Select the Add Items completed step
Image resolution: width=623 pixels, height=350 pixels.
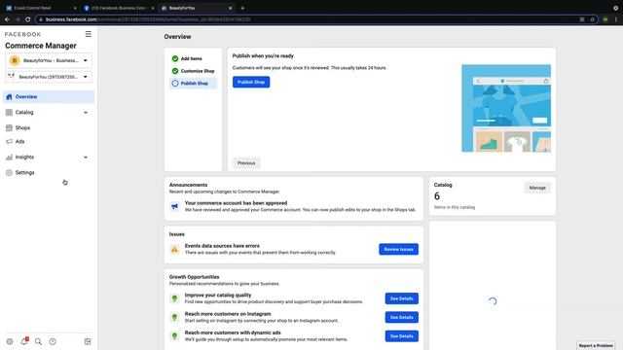[x=193, y=58]
